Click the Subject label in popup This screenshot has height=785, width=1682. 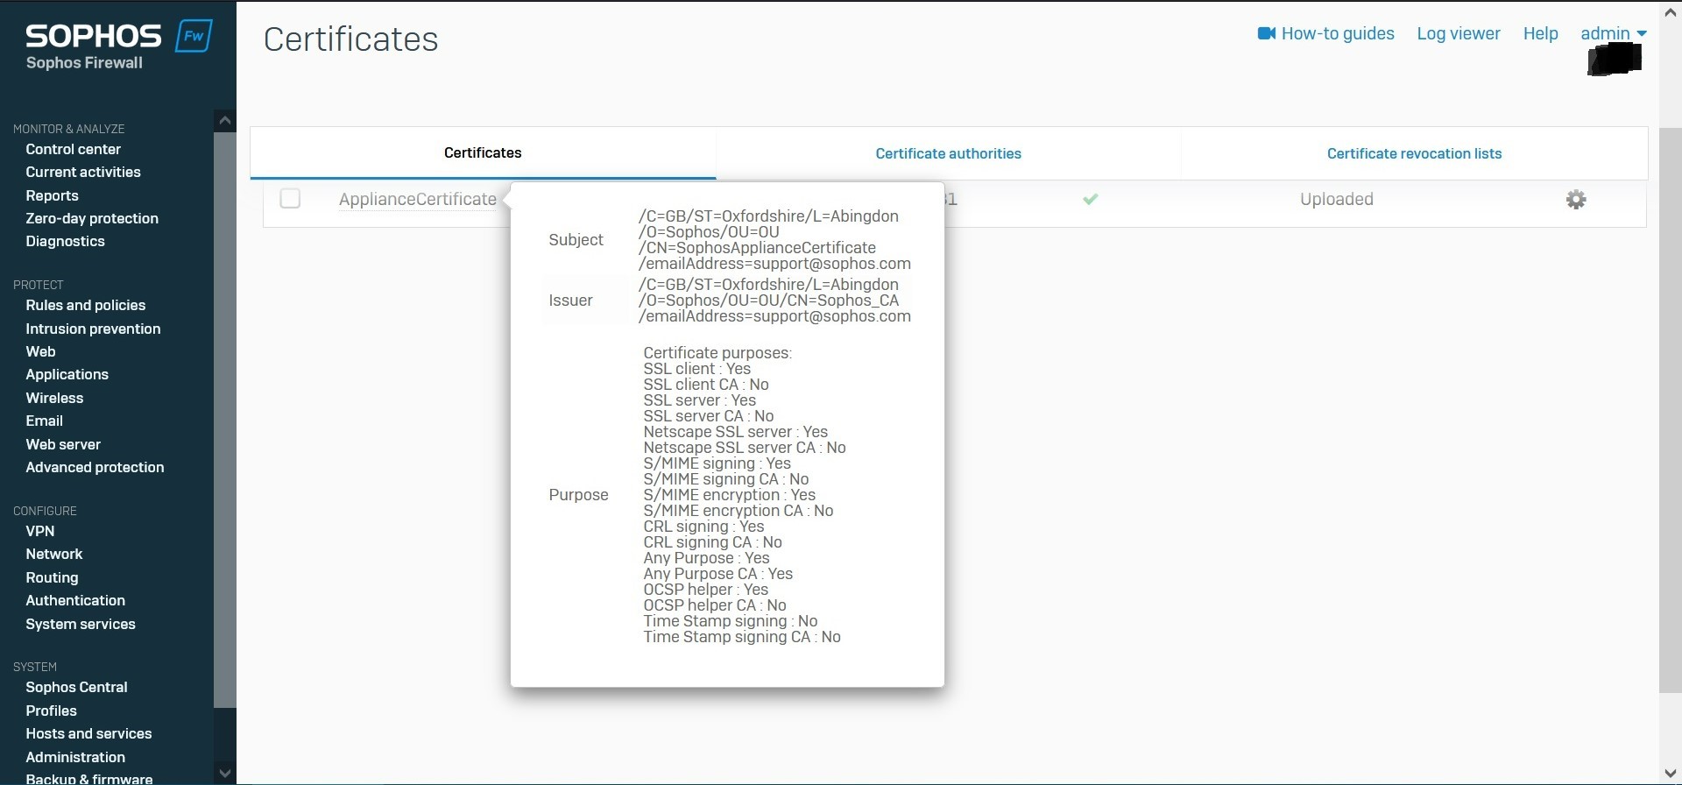576,239
